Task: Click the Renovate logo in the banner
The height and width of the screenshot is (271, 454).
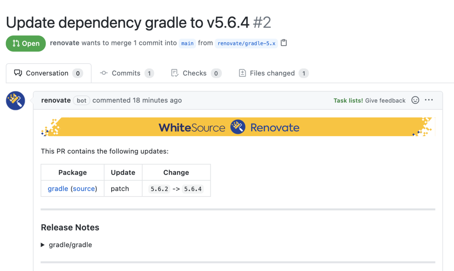Action: 238,127
